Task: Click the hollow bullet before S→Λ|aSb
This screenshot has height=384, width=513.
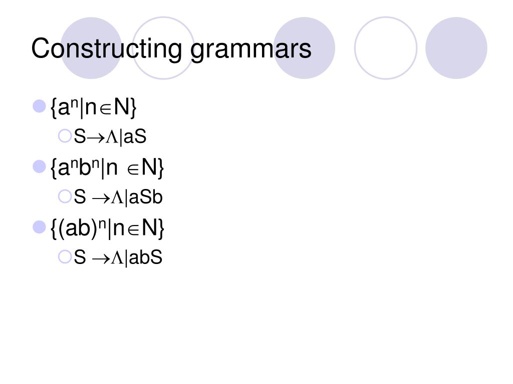Action: tap(65, 196)
